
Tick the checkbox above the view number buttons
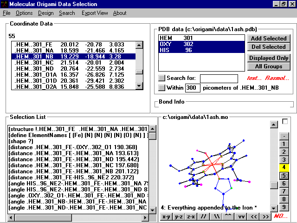click(284, 122)
